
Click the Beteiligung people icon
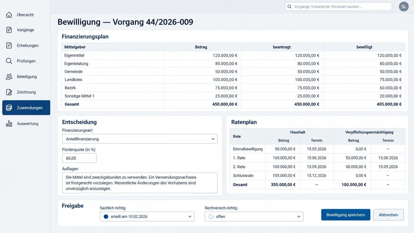tap(9, 77)
